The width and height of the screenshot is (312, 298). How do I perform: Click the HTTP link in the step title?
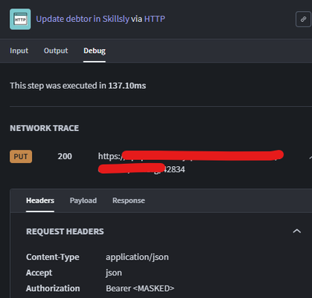click(x=154, y=19)
